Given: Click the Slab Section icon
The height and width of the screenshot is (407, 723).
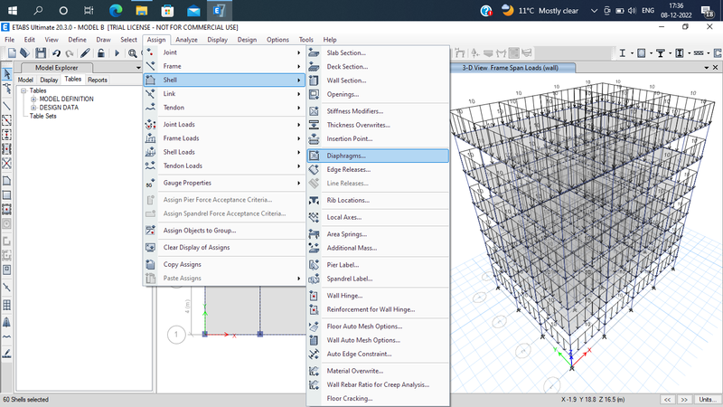Looking at the screenshot, I should 314,52.
